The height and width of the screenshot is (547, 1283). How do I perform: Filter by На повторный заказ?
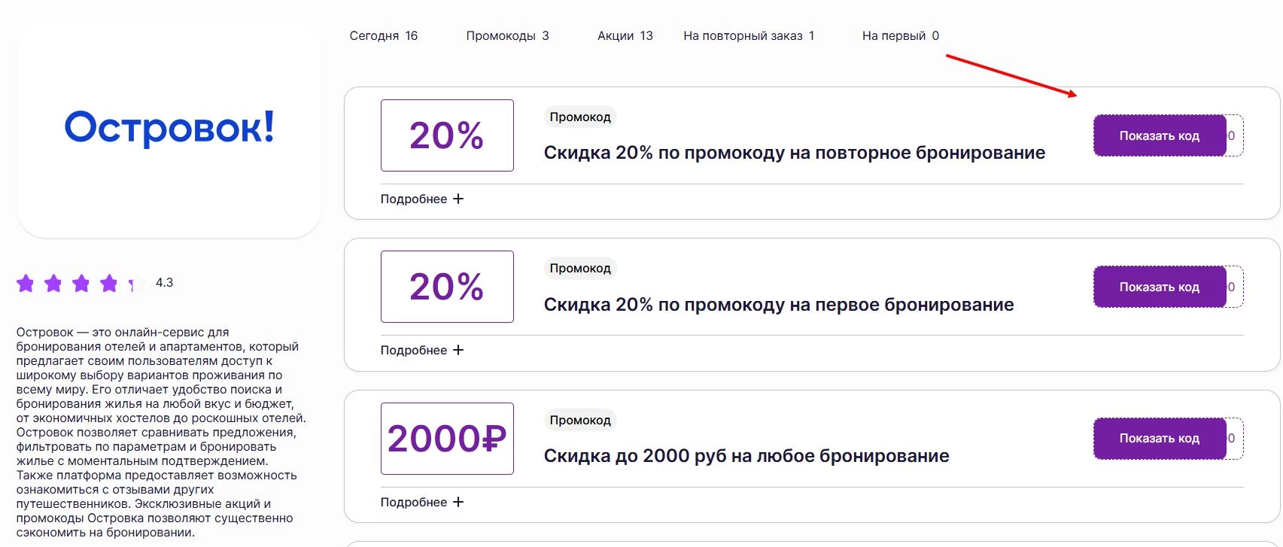(x=748, y=35)
